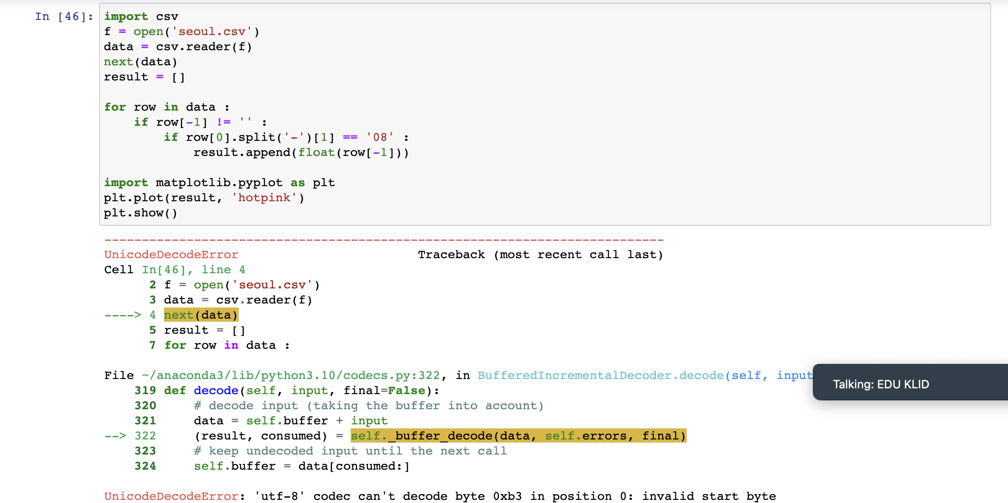1008x503 pixels.
Task: Click the 'seoul.csv' string in the code cell
Action: click(x=212, y=32)
